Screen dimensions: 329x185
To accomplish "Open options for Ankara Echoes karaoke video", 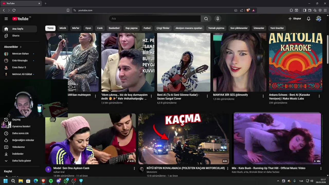I will (319, 96).
